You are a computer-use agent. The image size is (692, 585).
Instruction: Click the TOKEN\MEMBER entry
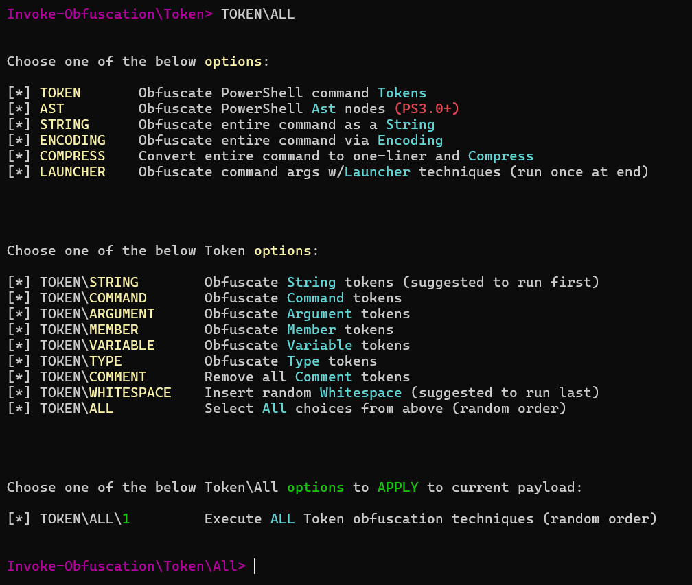pyautogui.click(x=89, y=329)
